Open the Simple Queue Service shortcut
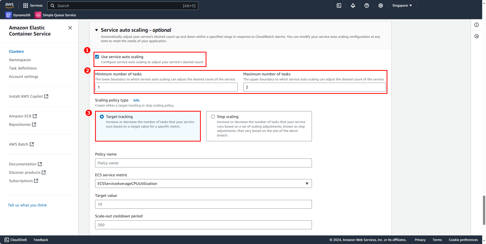Screen dimensions: 486x244 pyautogui.click(x=55, y=15)
